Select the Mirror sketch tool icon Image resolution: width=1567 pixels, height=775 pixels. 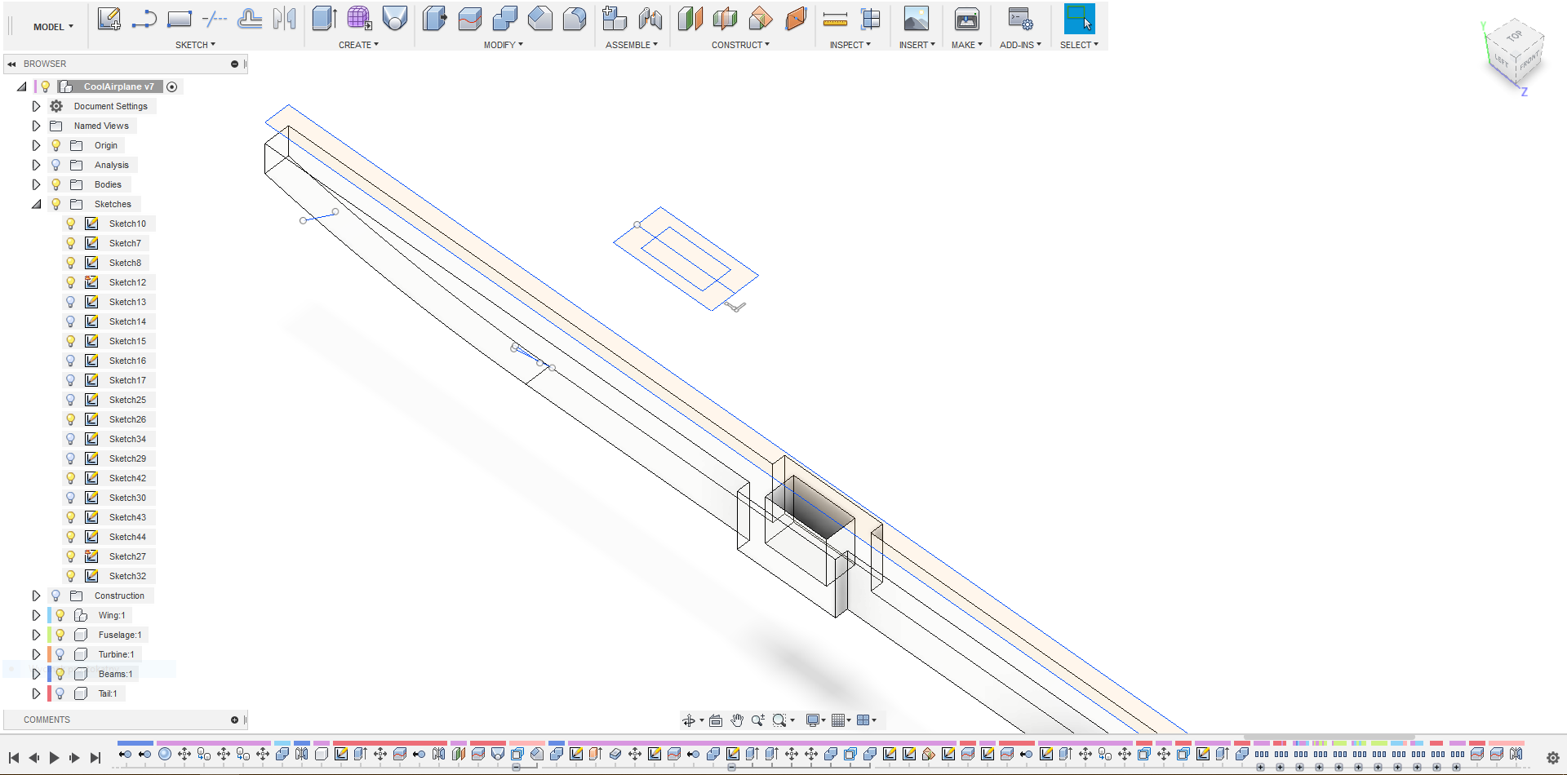(x=285, y=19)
